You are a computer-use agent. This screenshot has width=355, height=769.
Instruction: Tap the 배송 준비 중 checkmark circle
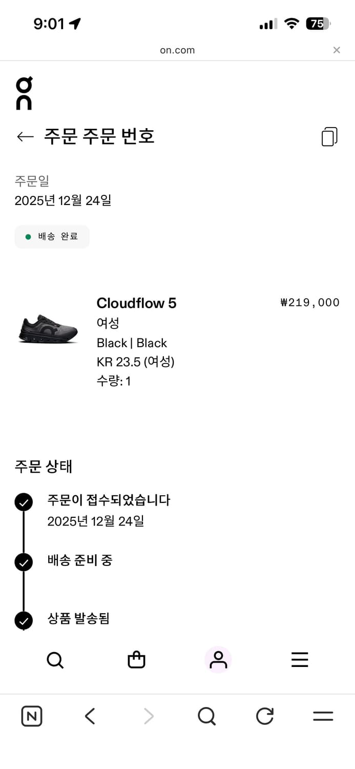pyautogui.click(x=24, y=562)
